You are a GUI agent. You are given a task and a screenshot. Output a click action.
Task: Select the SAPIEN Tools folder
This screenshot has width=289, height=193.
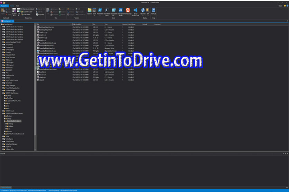pyautogui.click(x=10, y=111)
